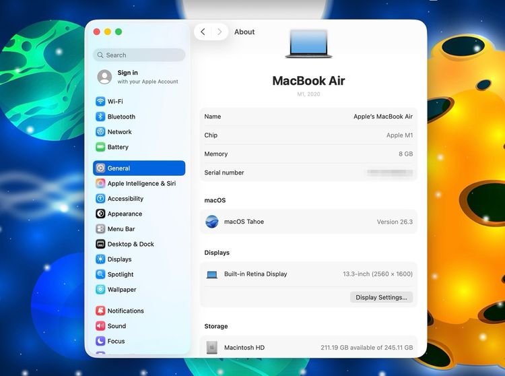Click the Battery sidebar icon
Image resolution: width=505 pixels, height=376 pixels.
[x=100, y=147]
